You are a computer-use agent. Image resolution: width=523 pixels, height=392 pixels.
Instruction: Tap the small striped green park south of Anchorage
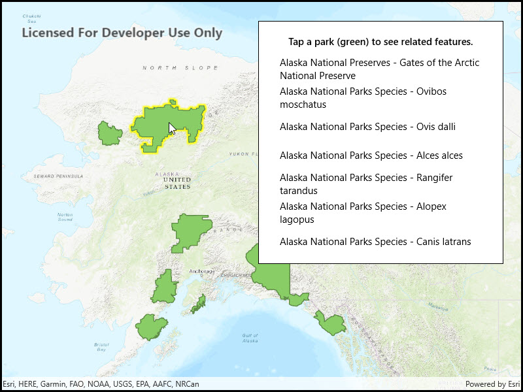point(199,304)
